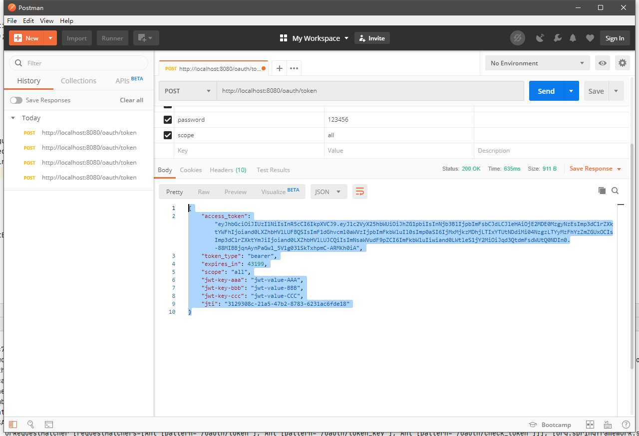The width and height of the screenshot is (639, 436).
Task: Click the request URL input field
Action: 370,91
